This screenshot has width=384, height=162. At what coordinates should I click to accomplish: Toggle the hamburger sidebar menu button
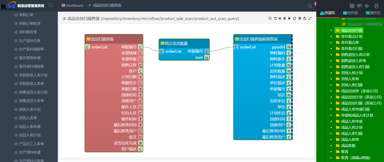(51, 5)
